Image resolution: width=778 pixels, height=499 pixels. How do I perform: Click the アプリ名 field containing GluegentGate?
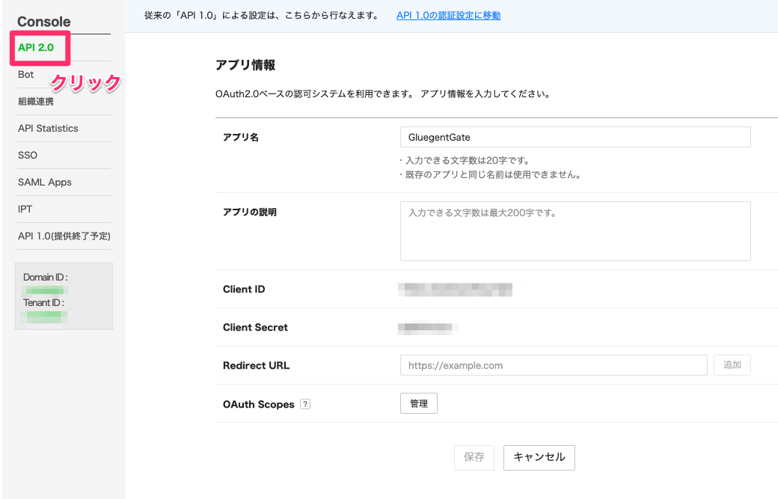click(x=575, y=137)
